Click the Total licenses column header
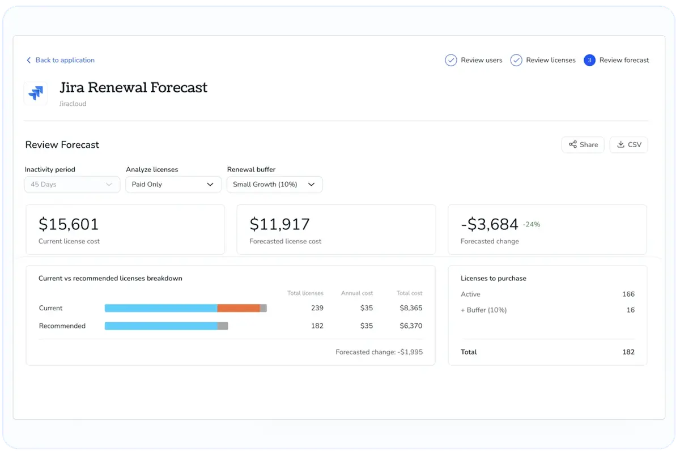The image size is (680, 453). 305,293
